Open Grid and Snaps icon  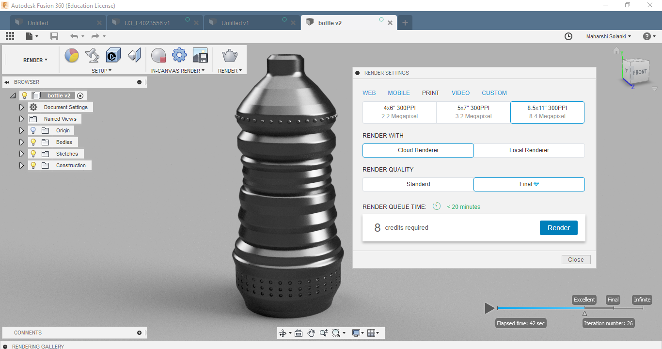(x=372, y=333)
